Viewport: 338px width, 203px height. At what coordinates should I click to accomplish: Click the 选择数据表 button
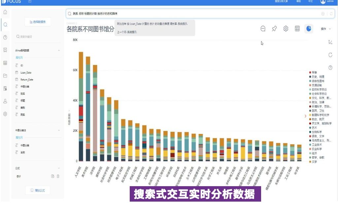point(38,22)
